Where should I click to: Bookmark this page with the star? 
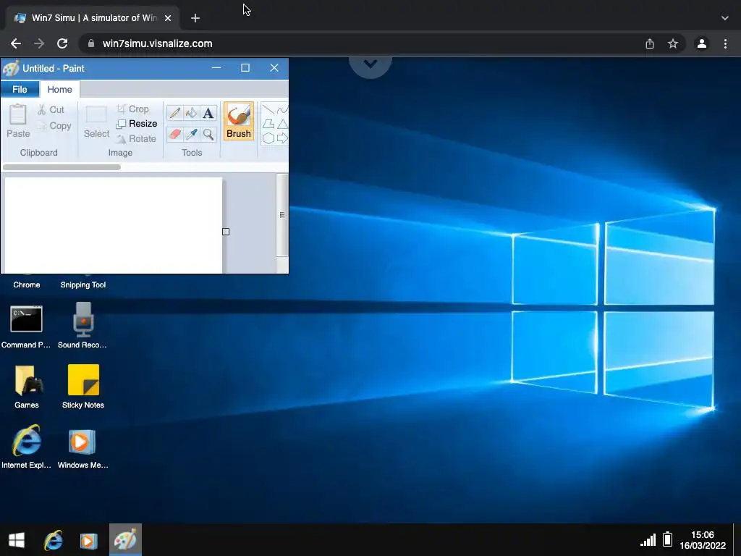coord(673,43)
